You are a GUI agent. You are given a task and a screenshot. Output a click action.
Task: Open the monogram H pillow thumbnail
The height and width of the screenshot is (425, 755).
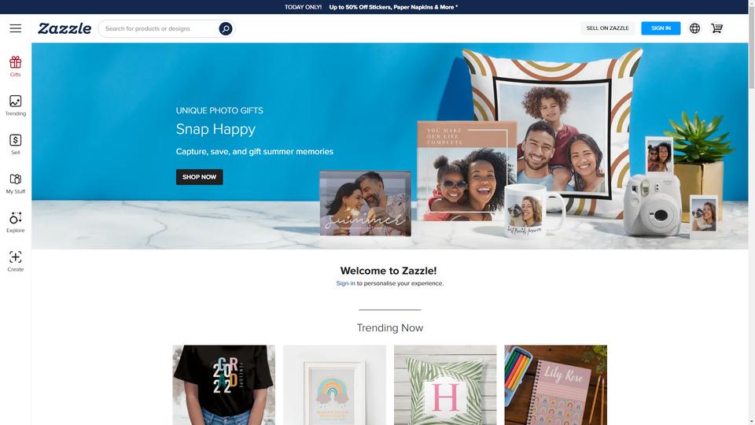(x=445, y=385)
